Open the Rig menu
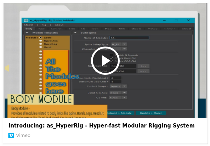This screenshot has height=146, width=210. click(44, 25)
